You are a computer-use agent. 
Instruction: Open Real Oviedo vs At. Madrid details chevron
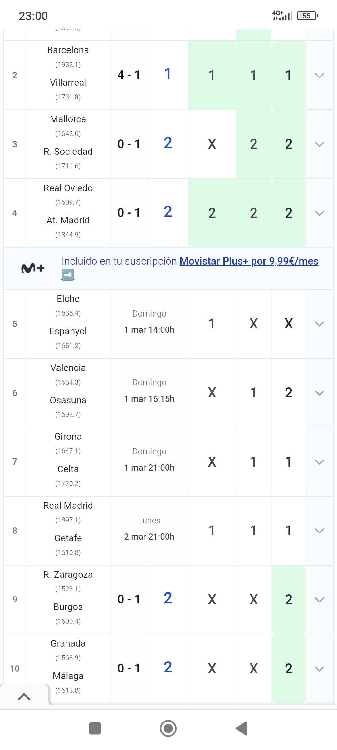pyautogui.click(x=320, y=213)
